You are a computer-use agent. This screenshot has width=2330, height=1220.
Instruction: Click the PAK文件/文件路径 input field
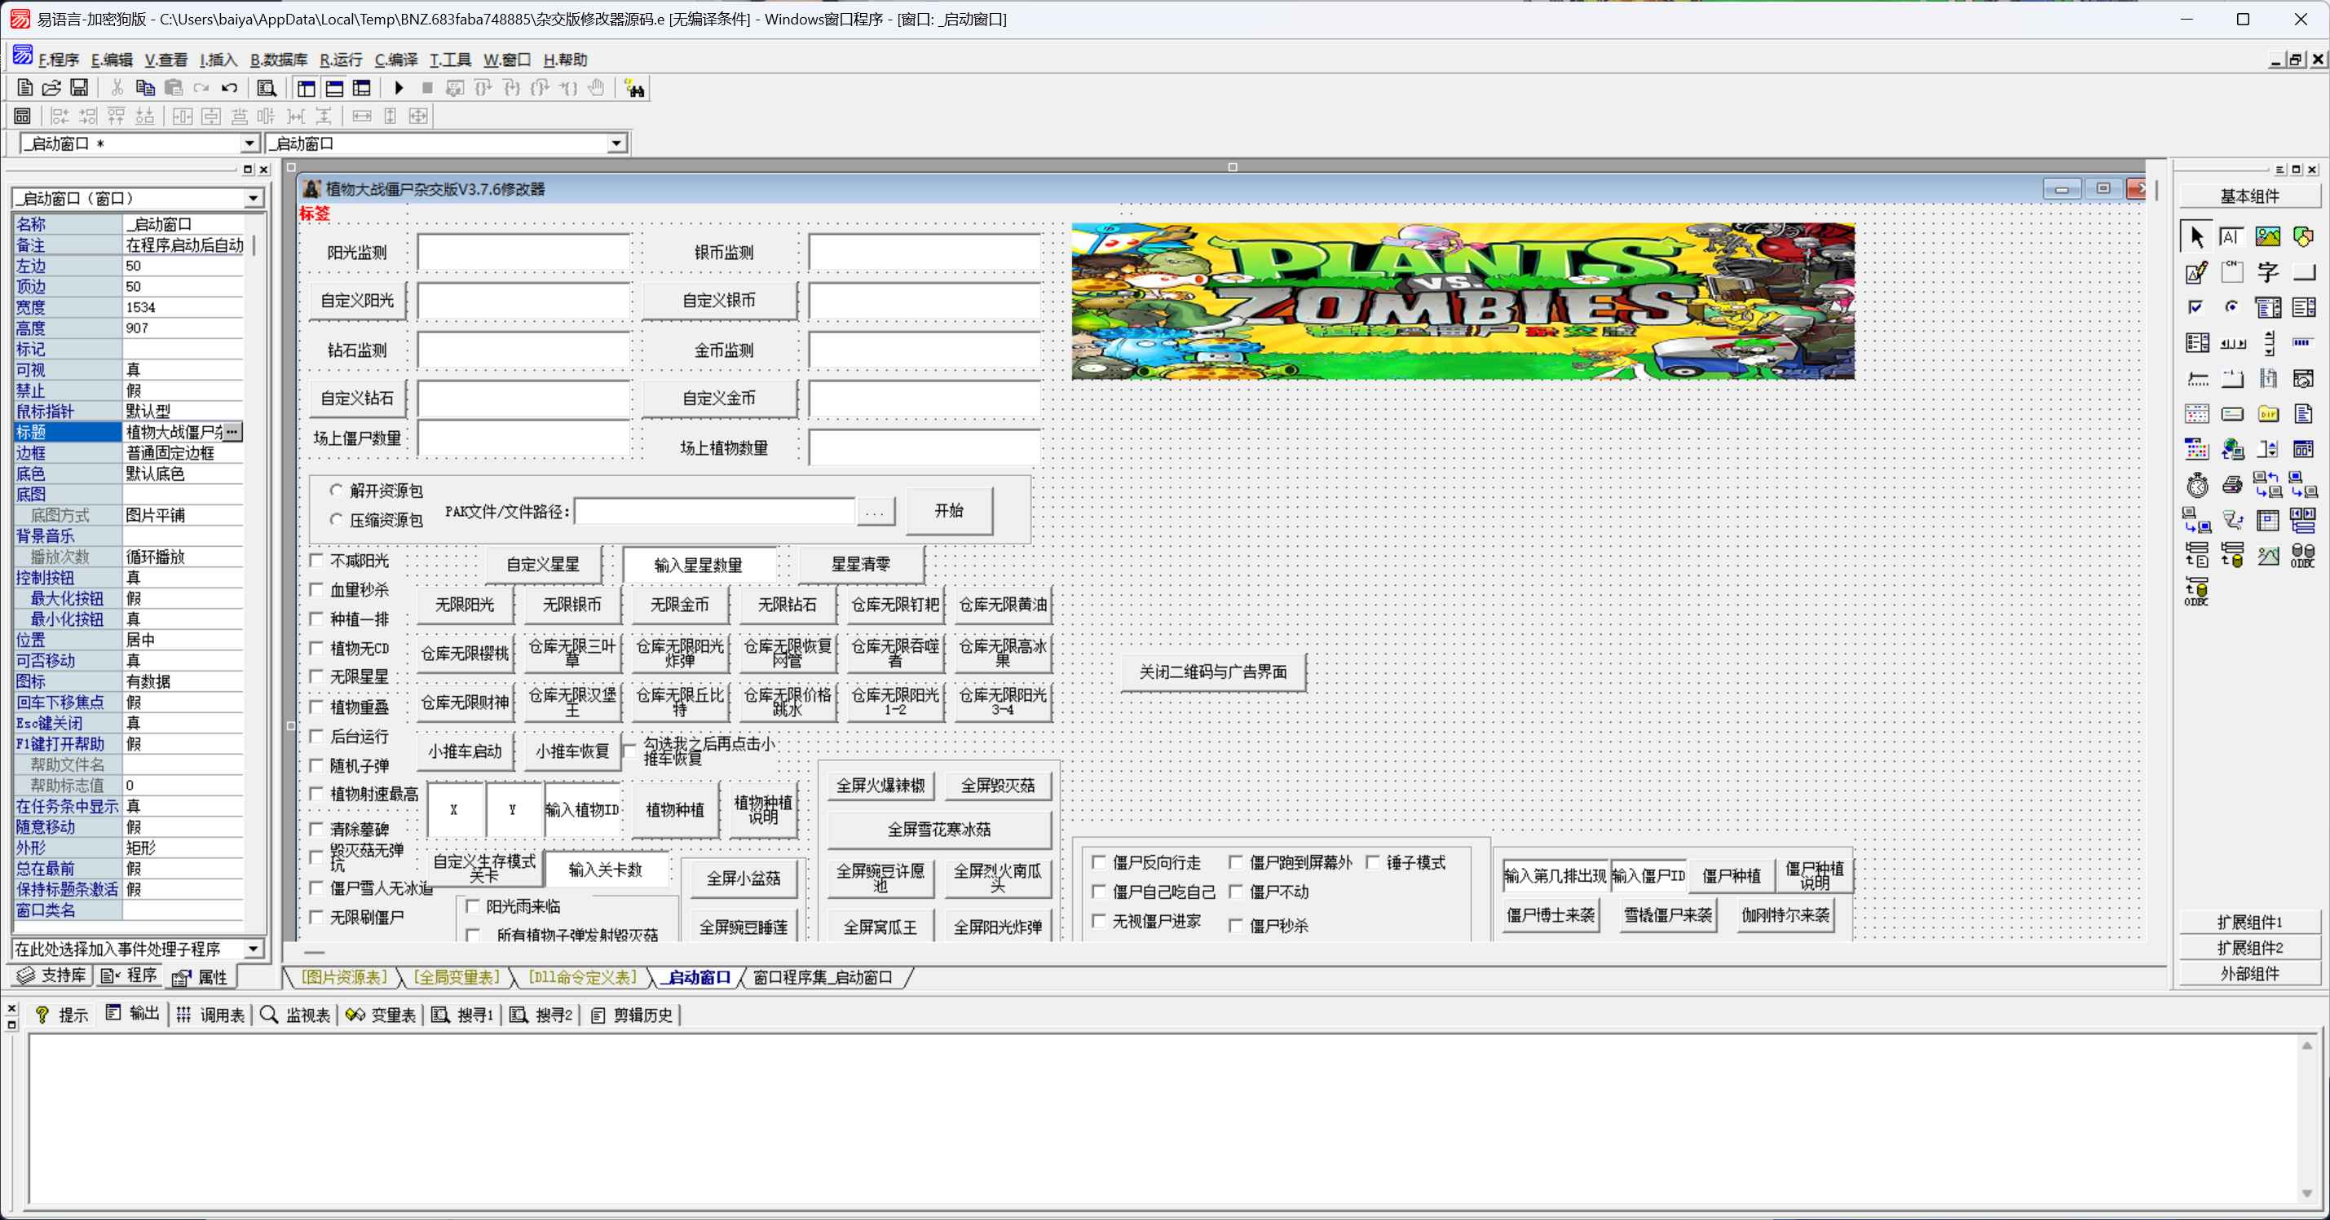[714, 512]
